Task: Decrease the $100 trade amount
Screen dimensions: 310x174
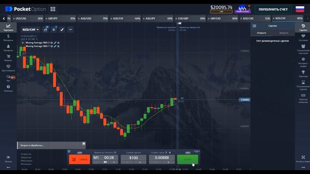Action: tap(127, 162)
